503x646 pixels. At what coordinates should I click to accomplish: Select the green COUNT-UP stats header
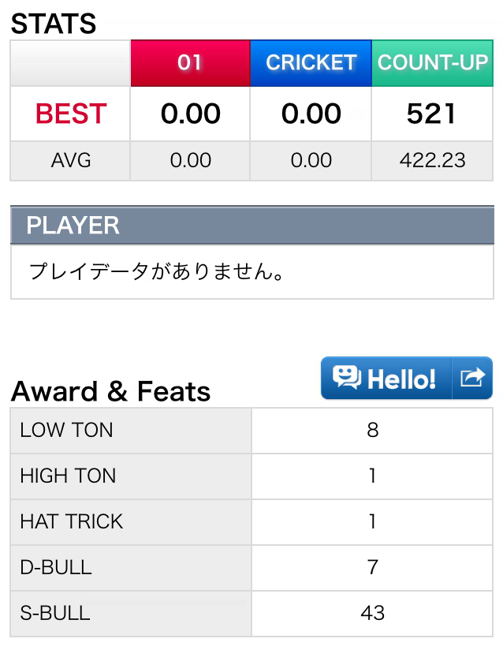[432, 63]
